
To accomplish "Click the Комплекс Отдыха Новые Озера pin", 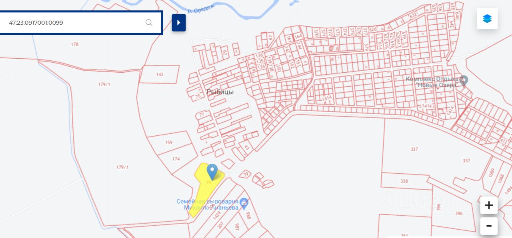I will point(464,81).
